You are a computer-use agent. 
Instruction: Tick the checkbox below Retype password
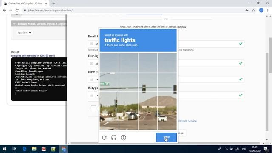(x=93, y=108)
